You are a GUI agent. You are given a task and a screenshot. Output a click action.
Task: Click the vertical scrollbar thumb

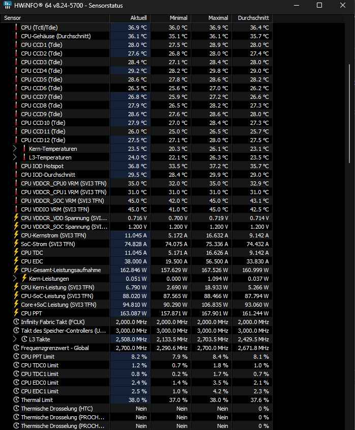click(x=349, y=114)
